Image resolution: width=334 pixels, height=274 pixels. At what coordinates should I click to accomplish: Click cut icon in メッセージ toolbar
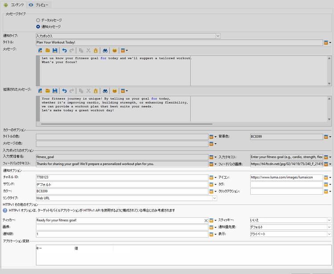(x=89, y=50)
